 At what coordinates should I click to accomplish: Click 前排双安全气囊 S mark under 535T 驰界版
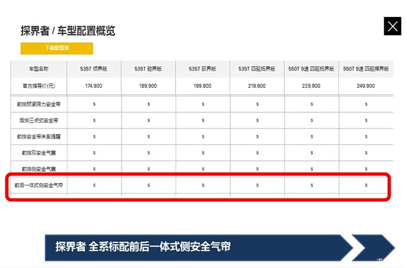click(x=148, y=153)
